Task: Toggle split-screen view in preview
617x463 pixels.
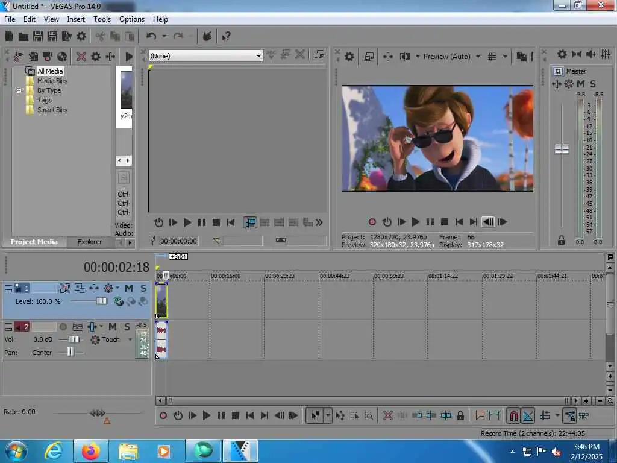Action: point(404,57)
